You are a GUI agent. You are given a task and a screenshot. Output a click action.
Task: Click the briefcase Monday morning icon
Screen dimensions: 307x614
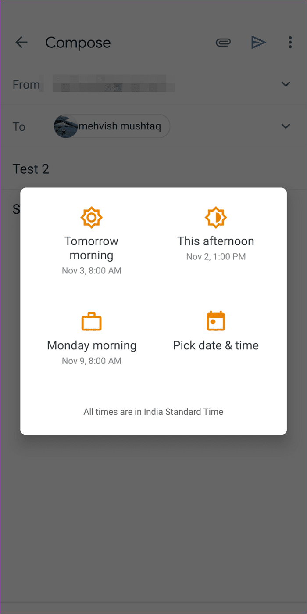(91, 321)
